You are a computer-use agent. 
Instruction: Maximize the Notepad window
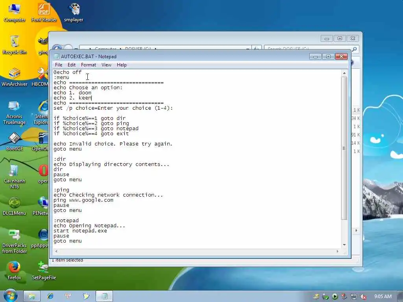(328, 57)
